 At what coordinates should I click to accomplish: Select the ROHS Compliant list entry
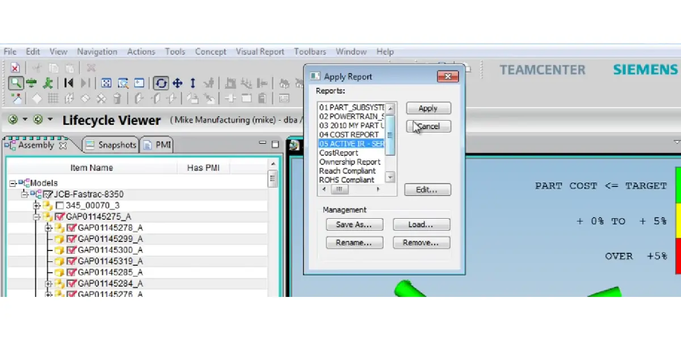click(x=351, y=180)
